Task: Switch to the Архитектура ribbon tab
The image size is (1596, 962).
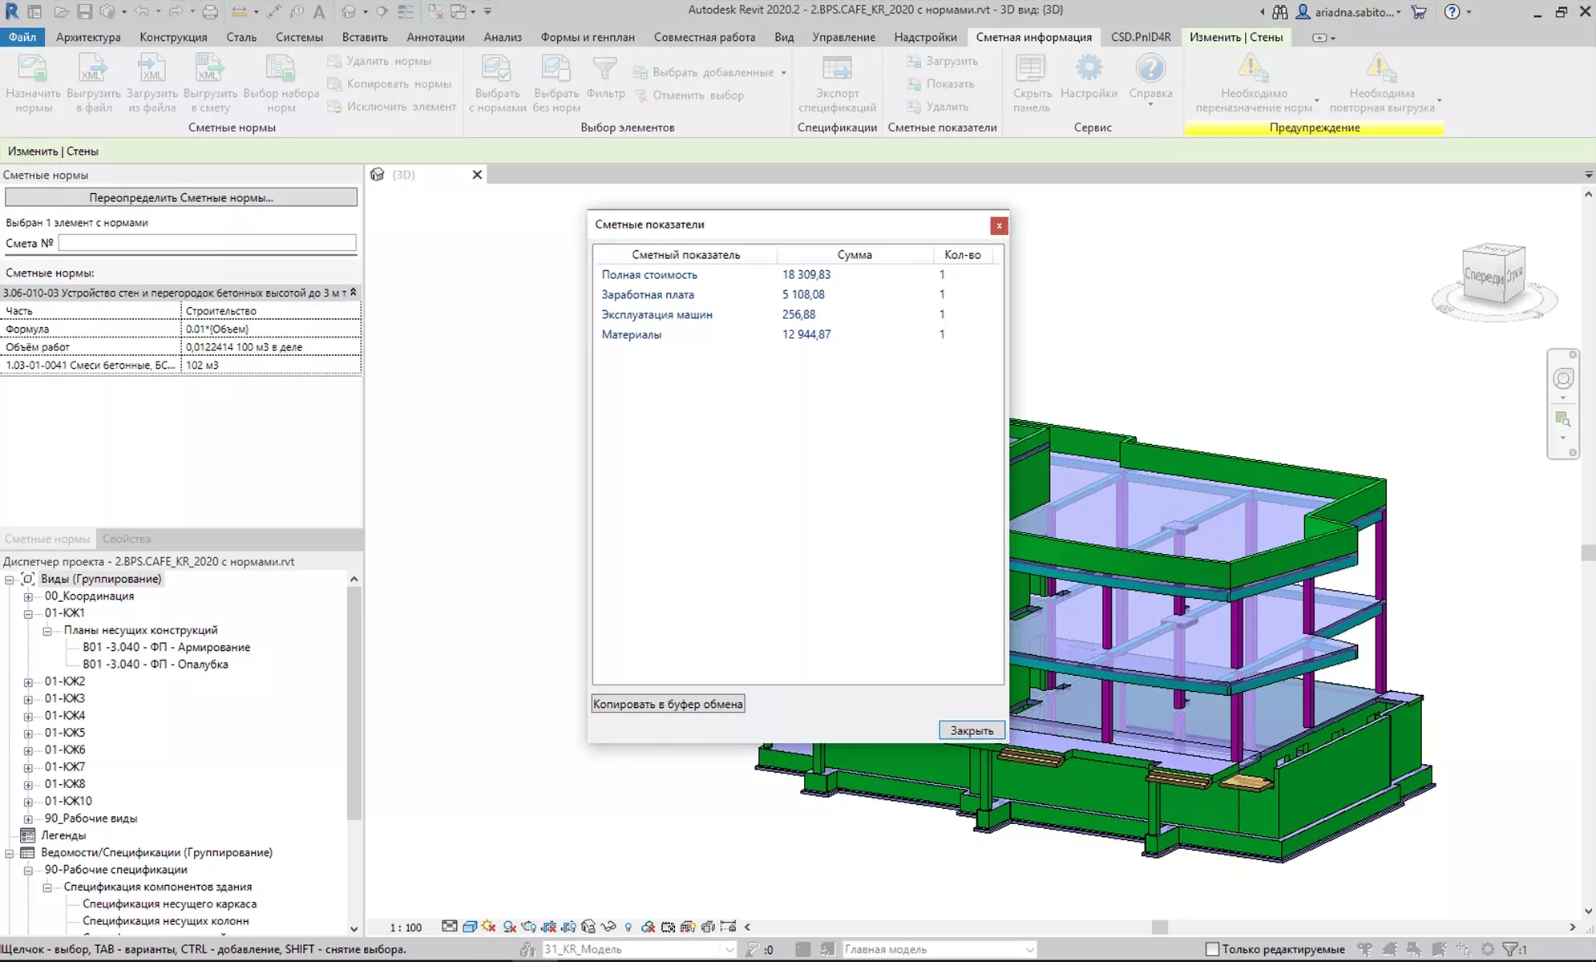Action: pyautogui.click(x=88, y=37)
